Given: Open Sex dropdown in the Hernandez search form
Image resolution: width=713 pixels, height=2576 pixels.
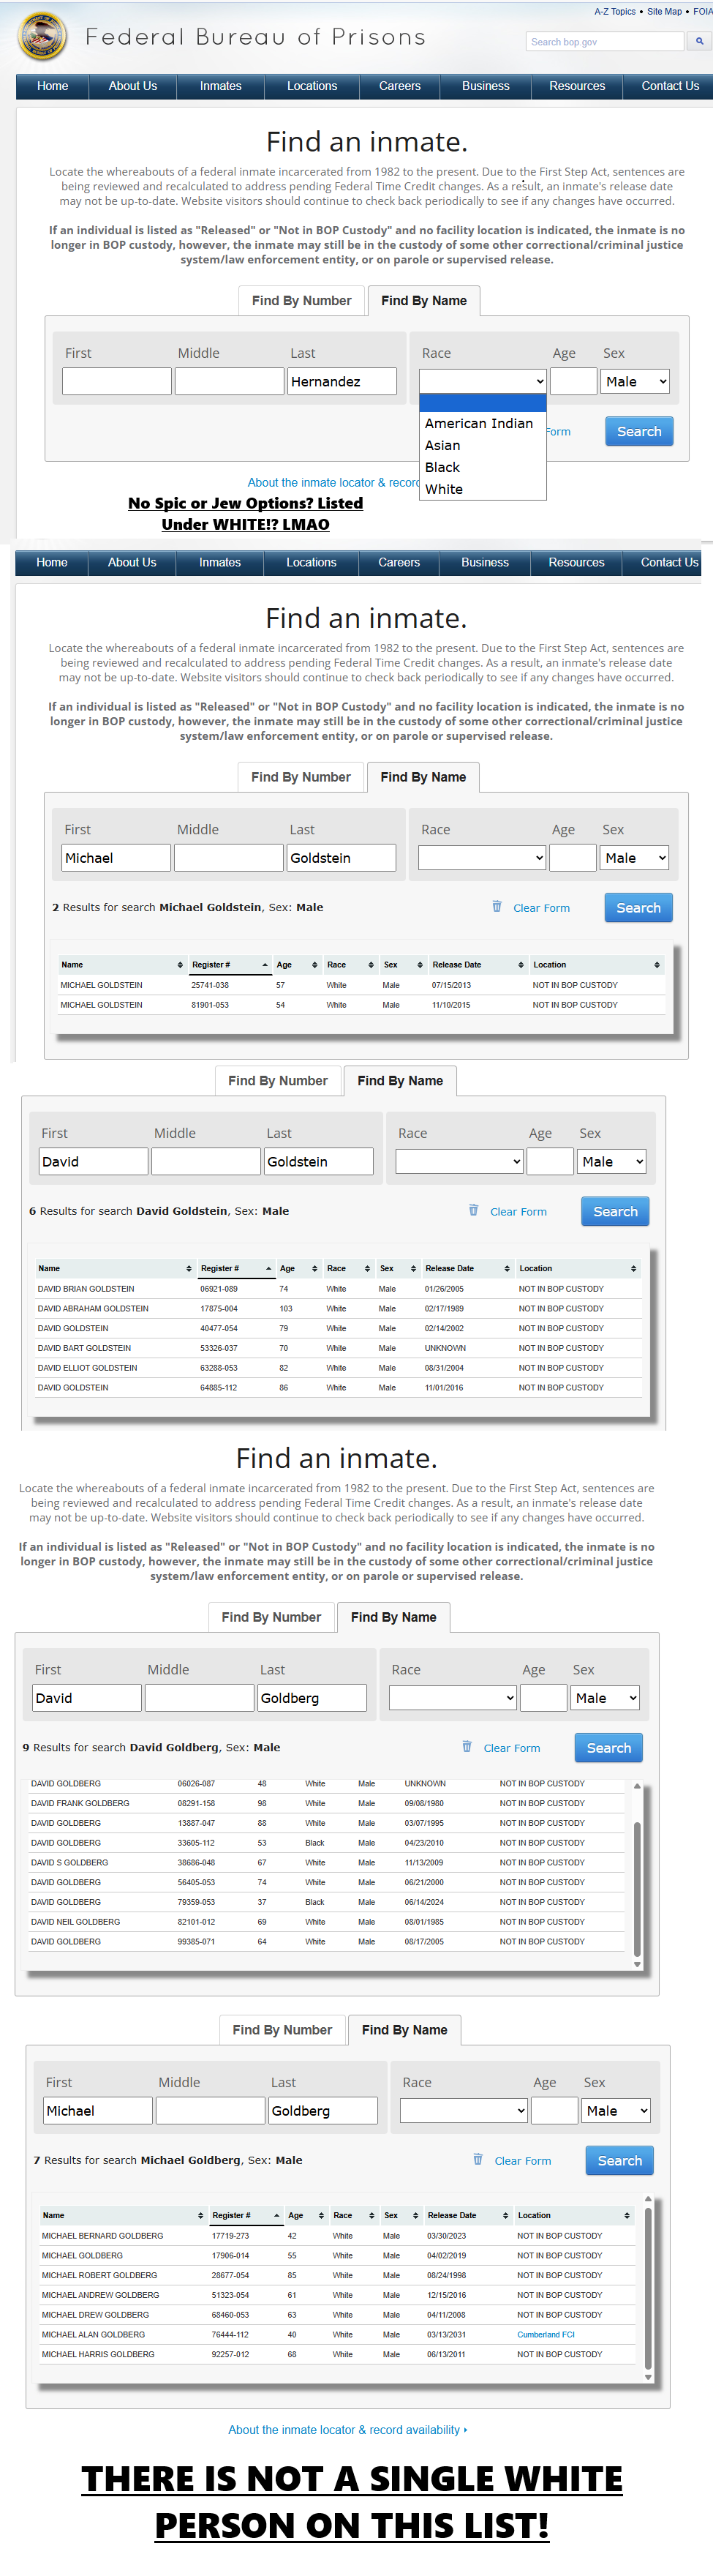Looking at the screenshot, I should 635,381.
